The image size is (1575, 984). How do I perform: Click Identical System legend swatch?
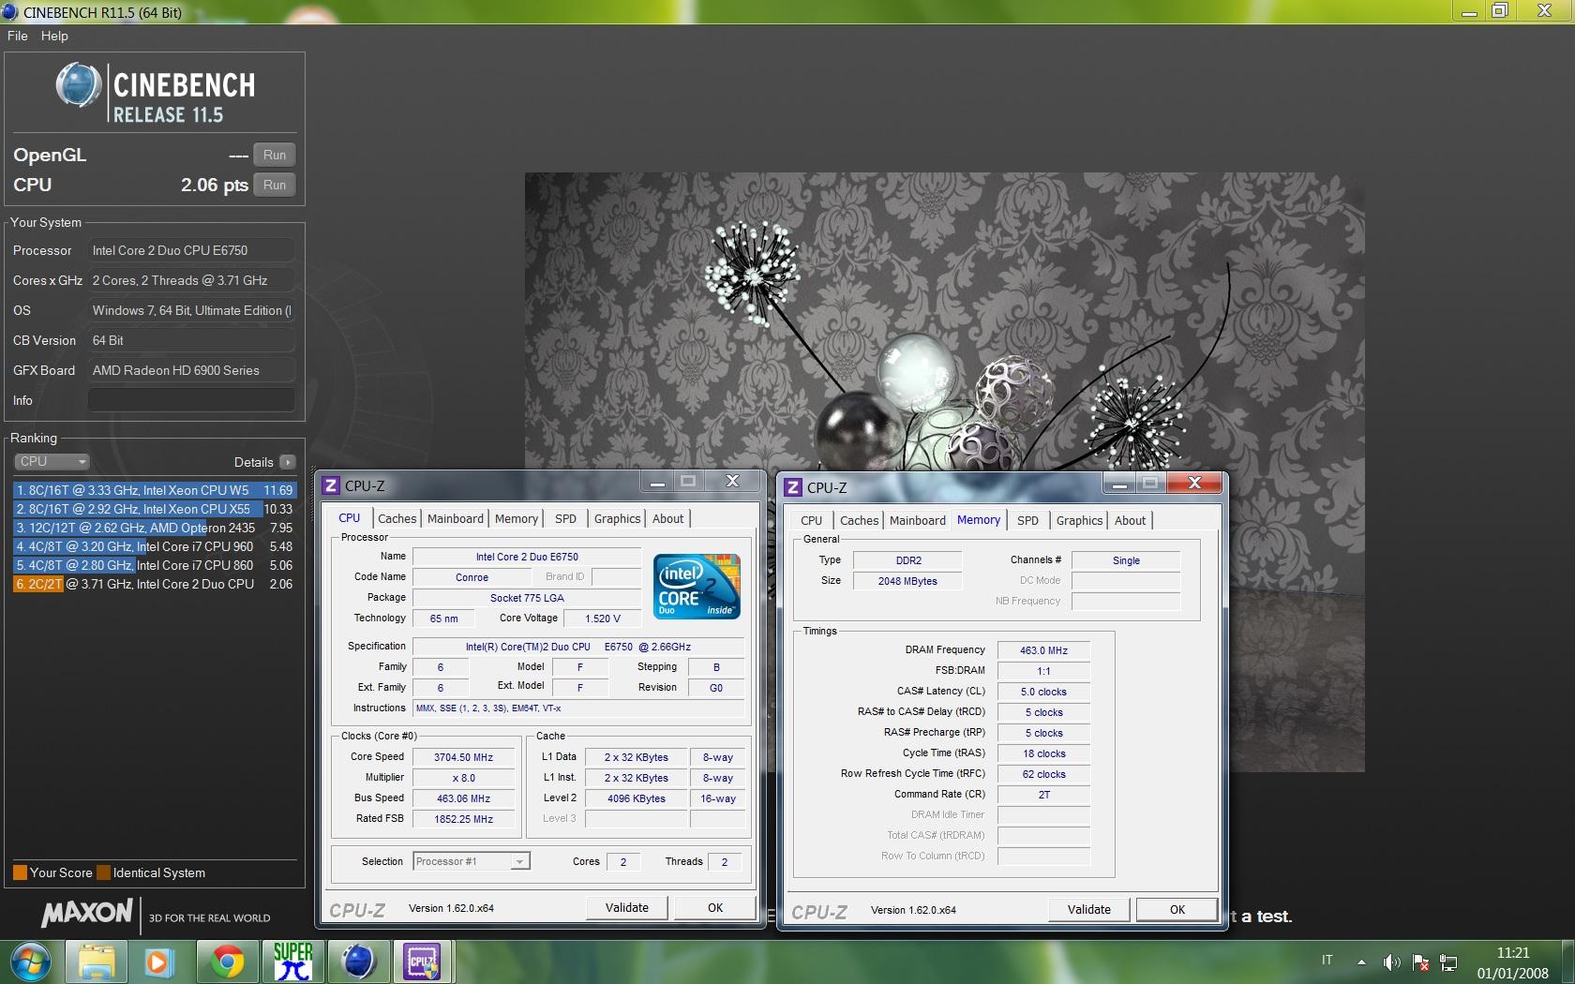(x=103, y=872)
